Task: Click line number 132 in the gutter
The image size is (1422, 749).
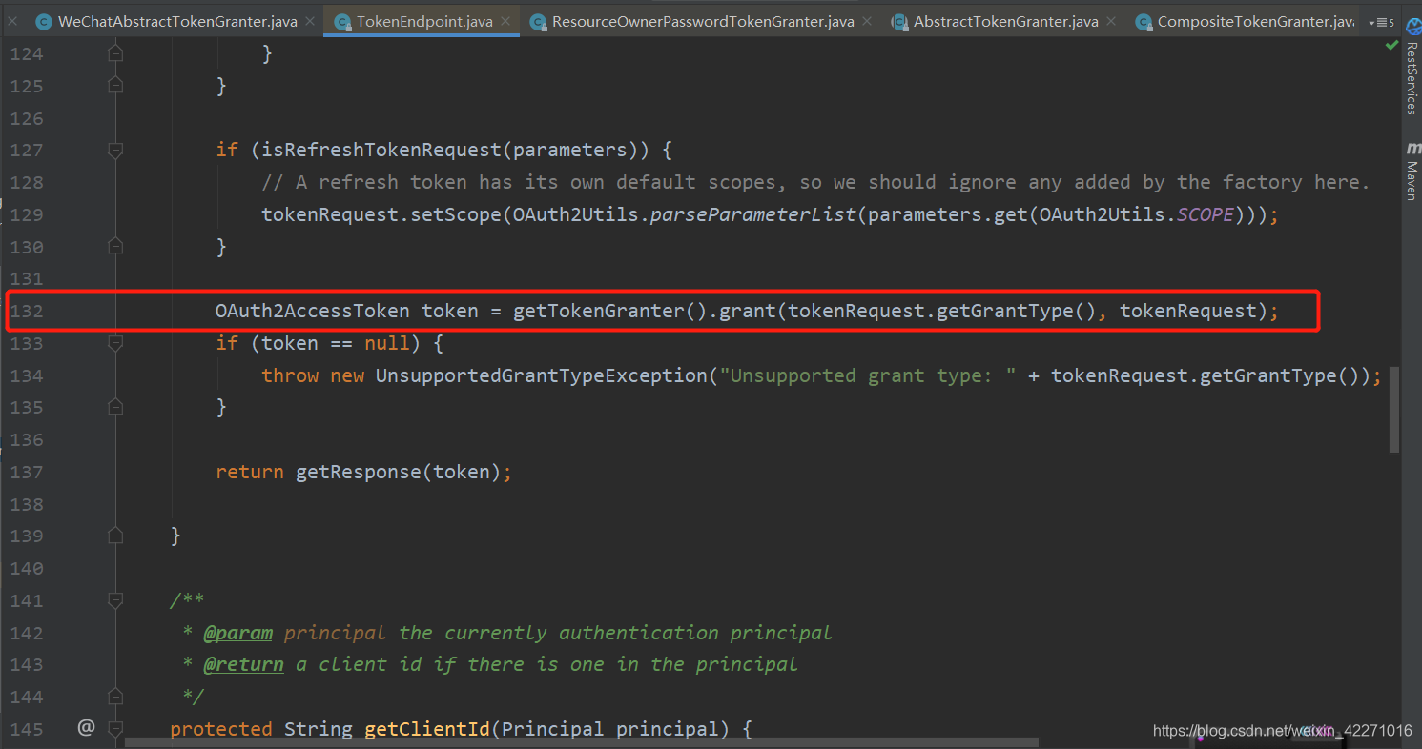Action: click(27, 311)
